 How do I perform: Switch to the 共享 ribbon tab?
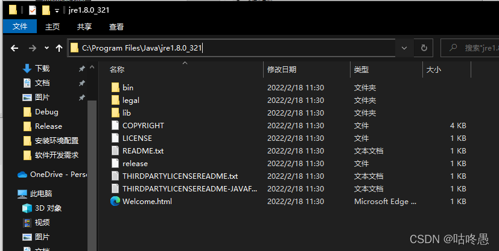84,26
